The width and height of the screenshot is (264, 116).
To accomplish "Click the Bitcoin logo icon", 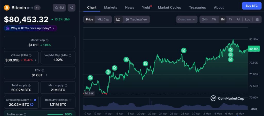I will point(7,7).
